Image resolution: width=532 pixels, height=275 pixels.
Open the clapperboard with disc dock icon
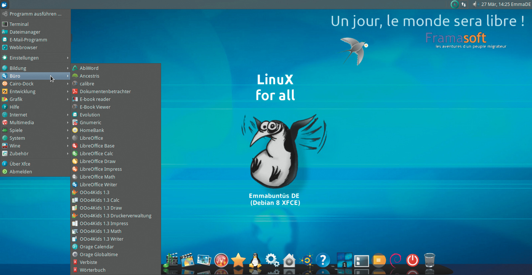[x=187, y=260]
